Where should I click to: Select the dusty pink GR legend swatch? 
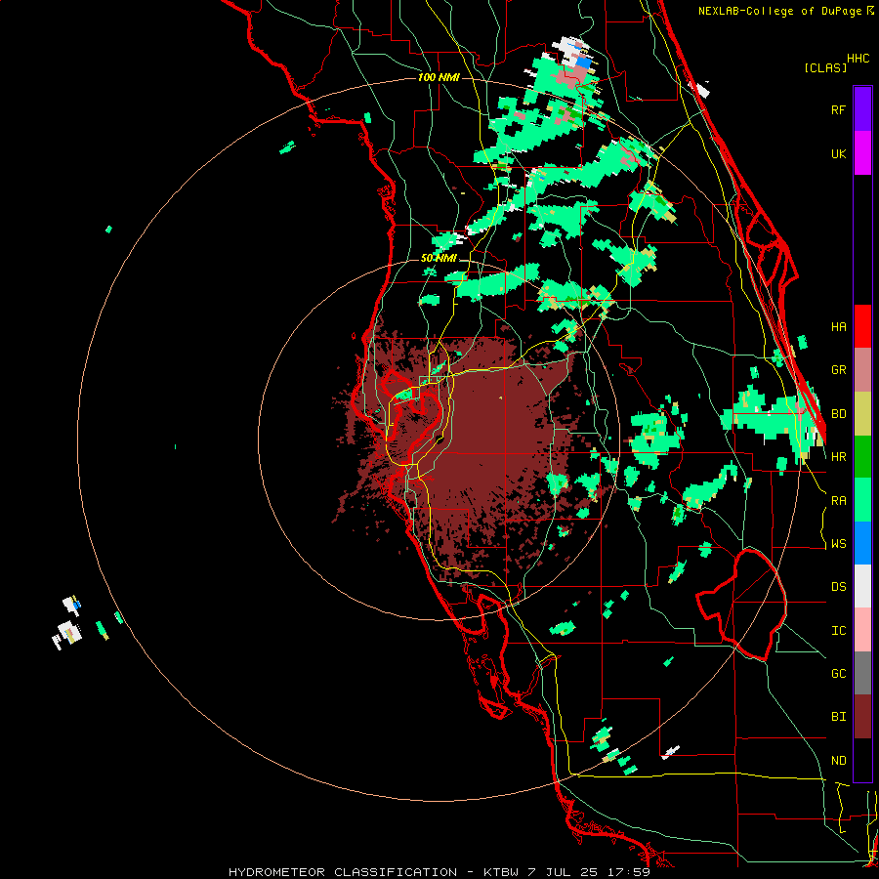[862, 369]
